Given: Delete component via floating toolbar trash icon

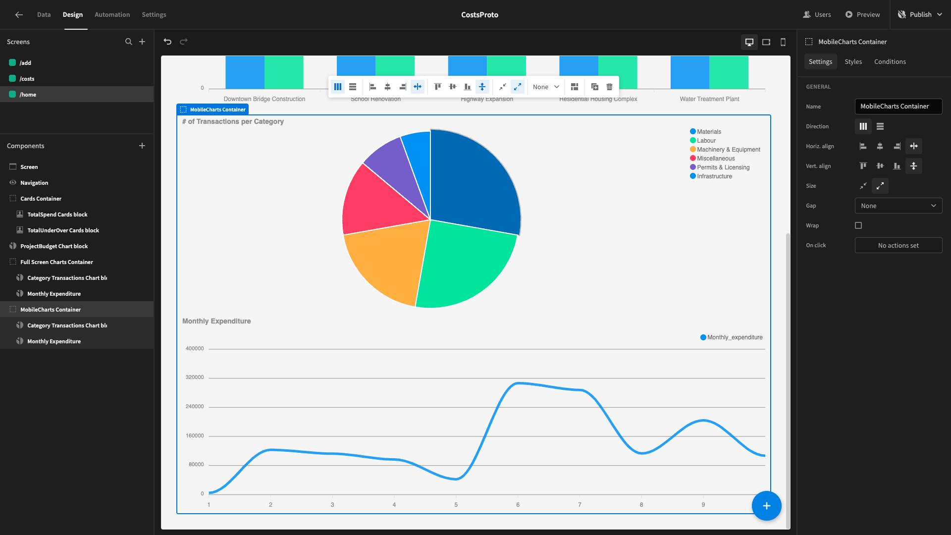Looking at the screenshot, I should coord(610,87).
